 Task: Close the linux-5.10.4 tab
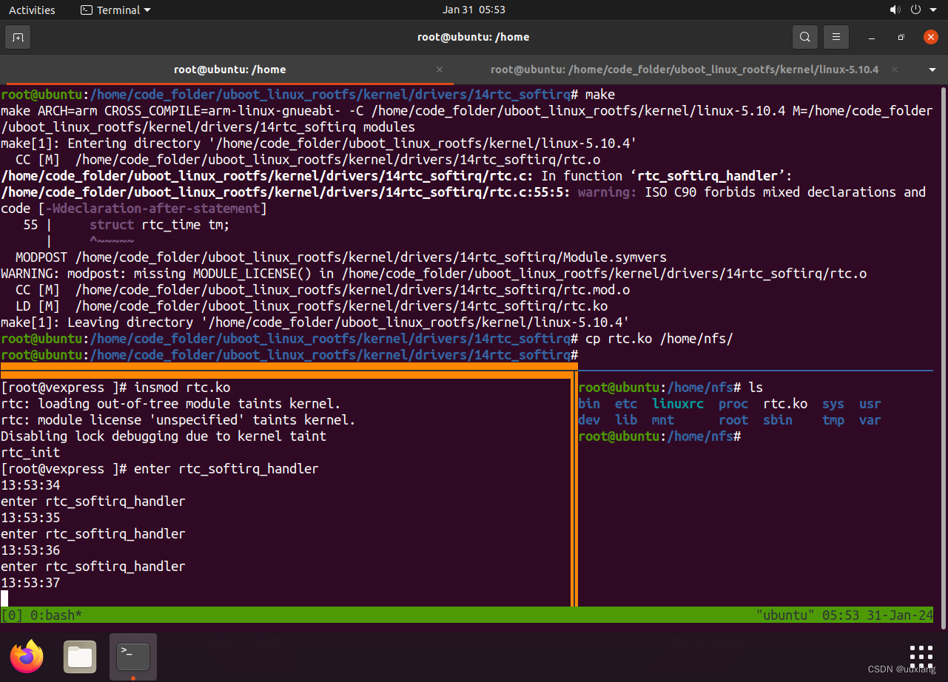pos(895,70)
